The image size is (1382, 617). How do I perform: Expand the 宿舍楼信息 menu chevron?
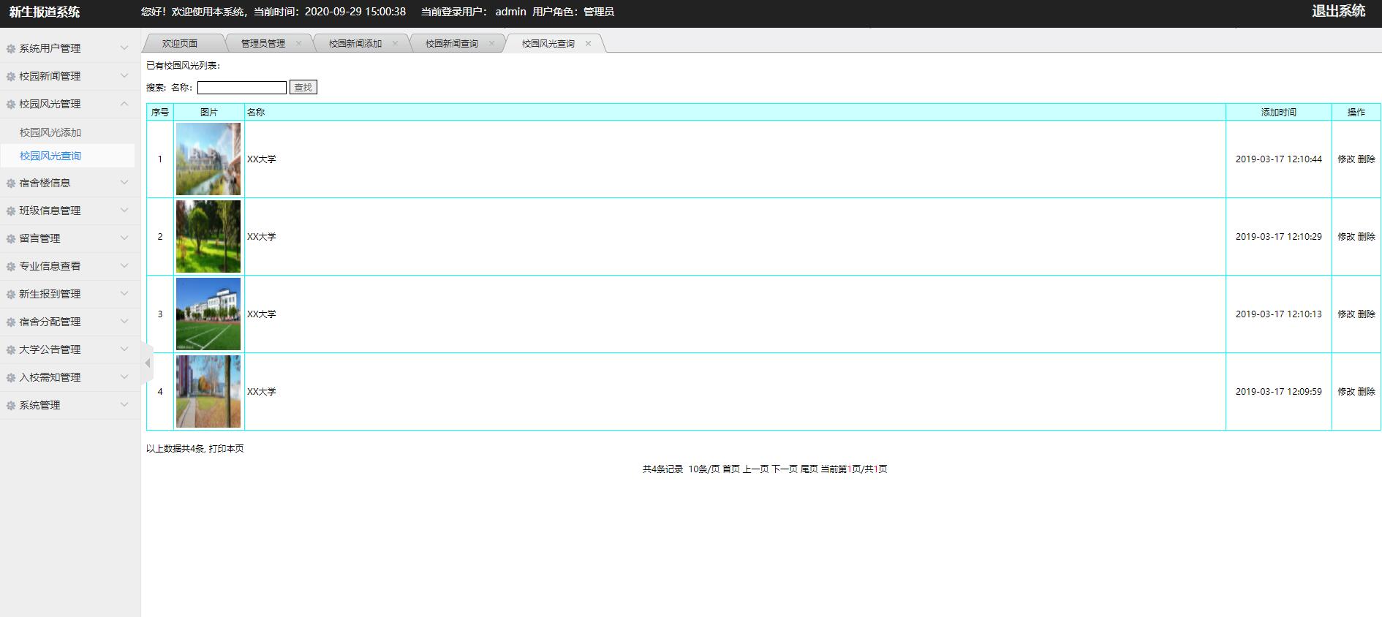124,183
